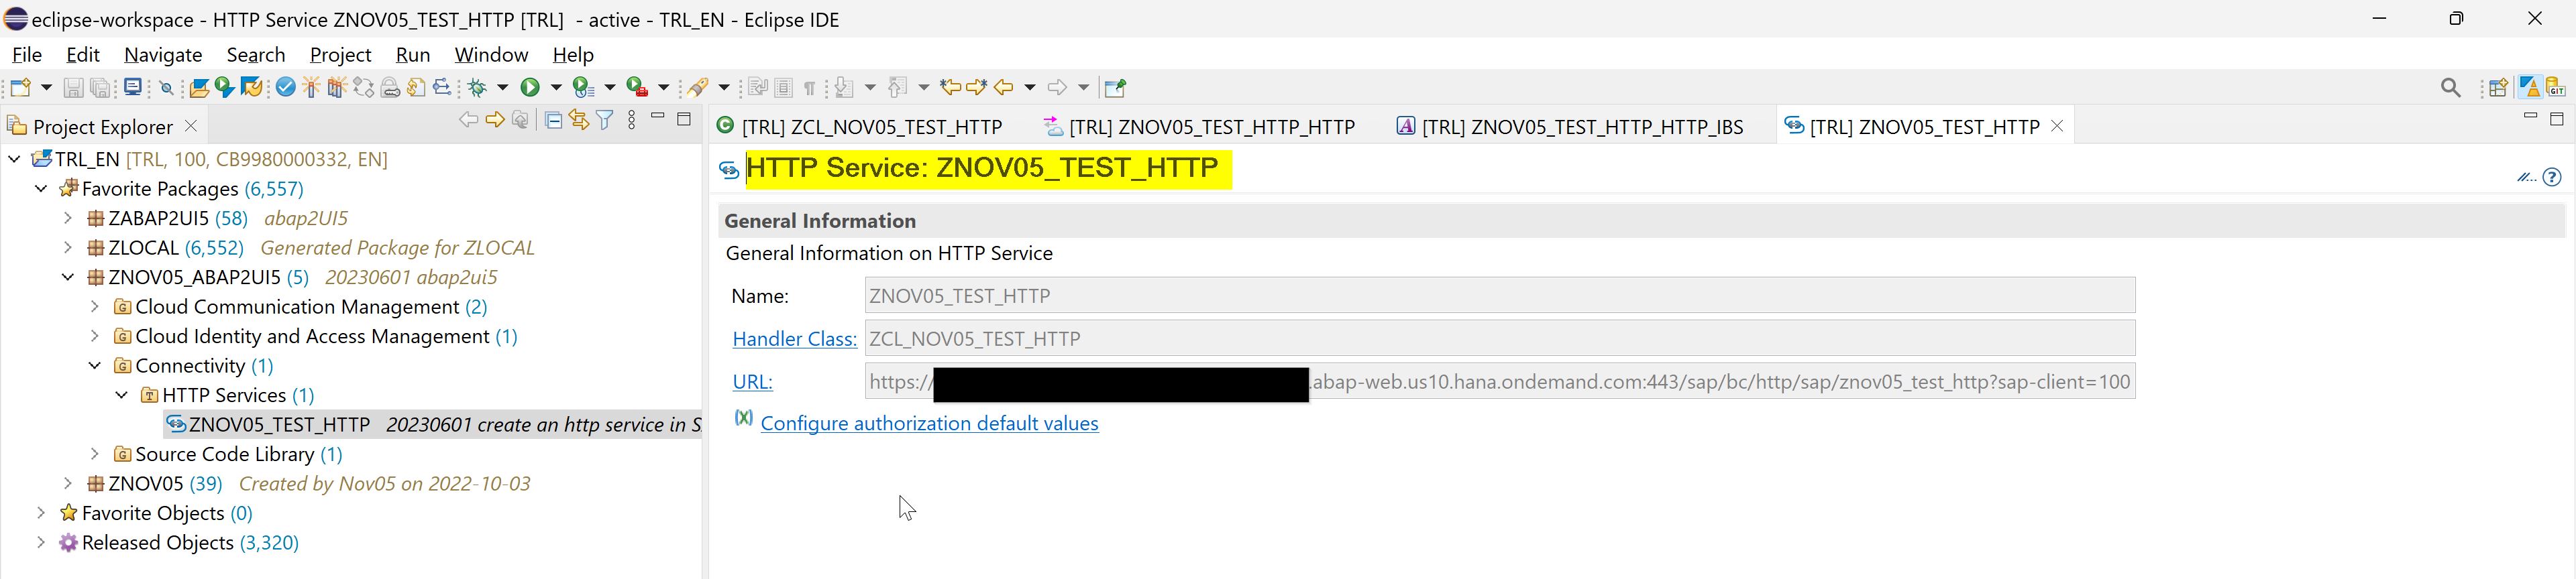Click Collapse All in Project Explorer

[x=553, y=121]
